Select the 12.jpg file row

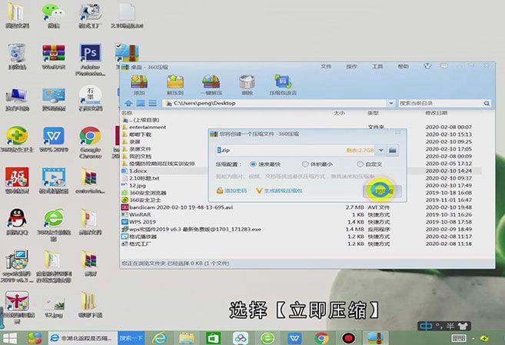pyautogui.click(x=301, y=186)
